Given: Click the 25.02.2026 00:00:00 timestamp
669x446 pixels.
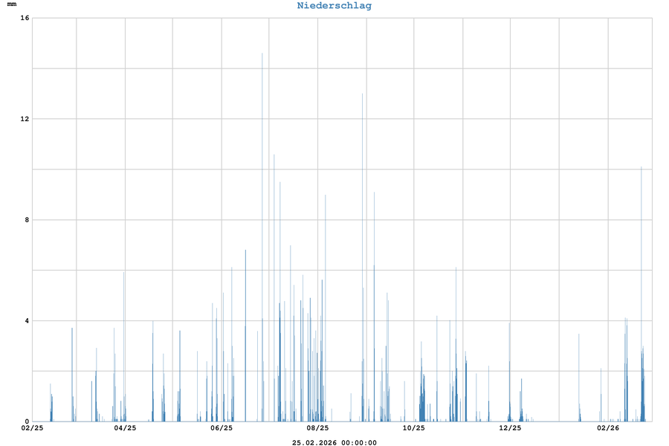Looking at the screenshot, I should point(334,442).
